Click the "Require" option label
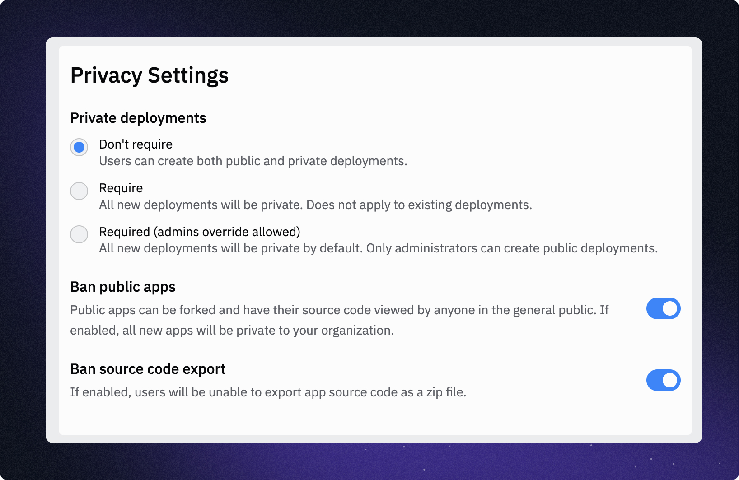 pyautogui.click(x=121, y=188)
